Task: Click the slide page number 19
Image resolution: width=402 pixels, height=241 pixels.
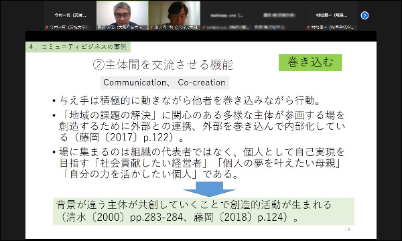Action: coord(347,229)
